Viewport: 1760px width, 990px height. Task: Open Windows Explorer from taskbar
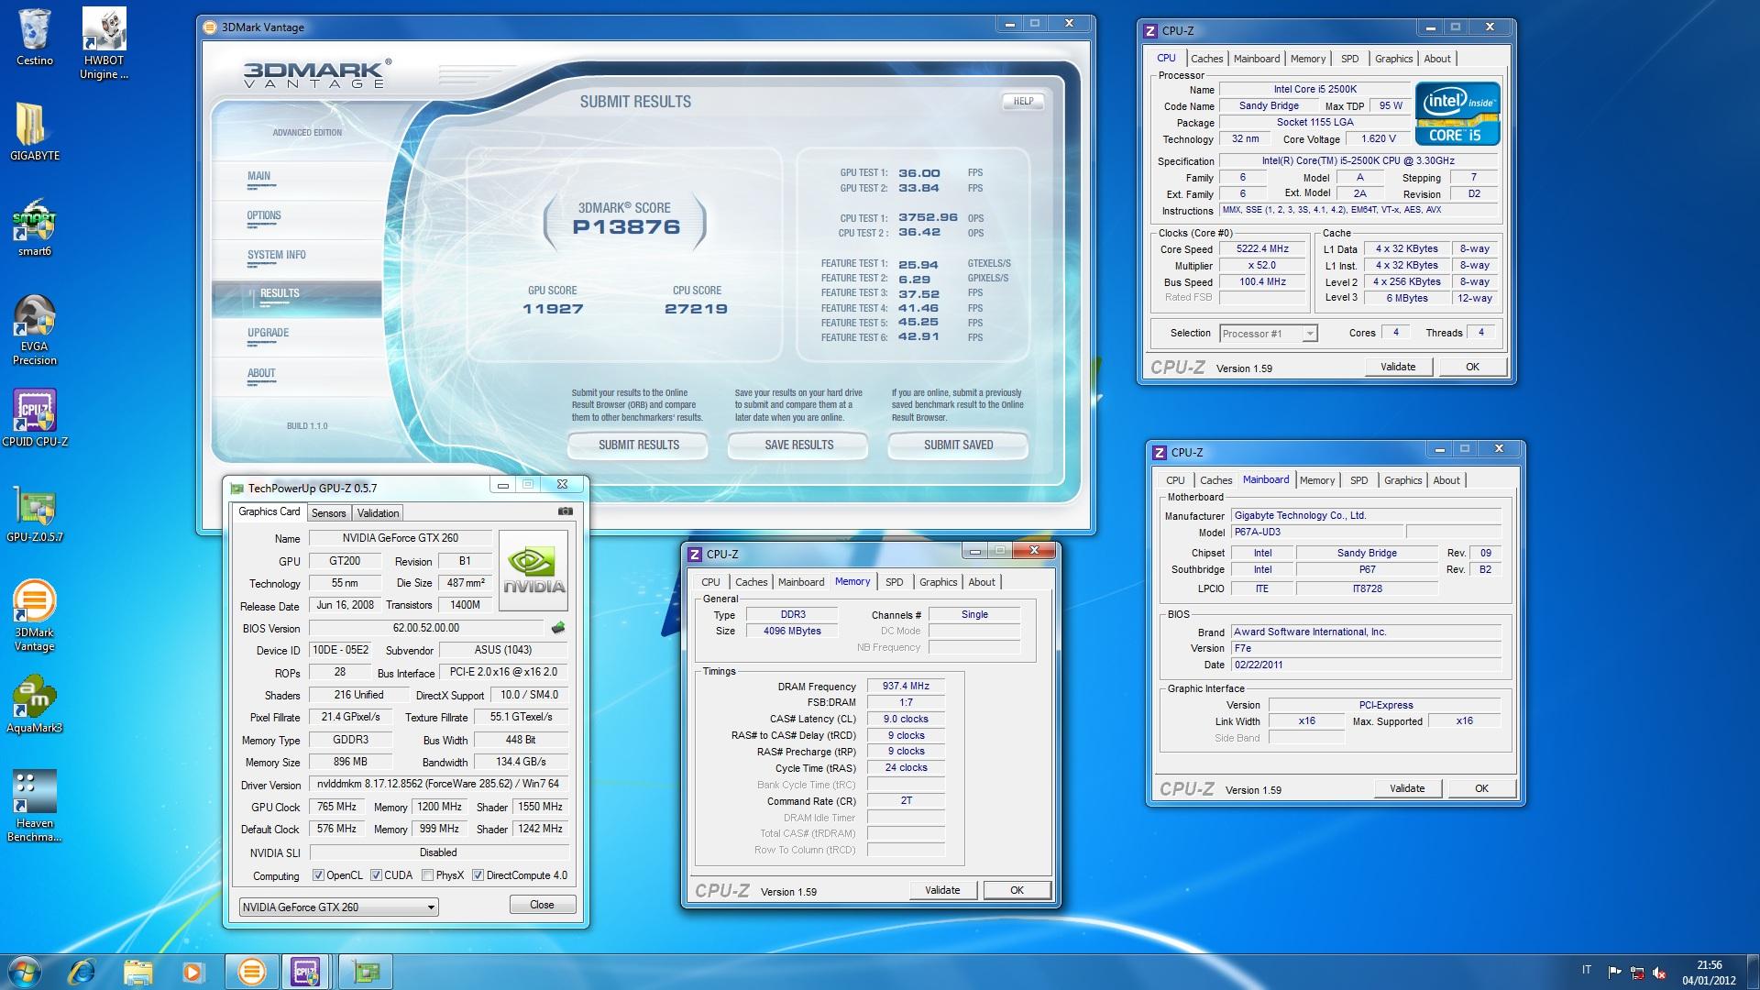137,972
